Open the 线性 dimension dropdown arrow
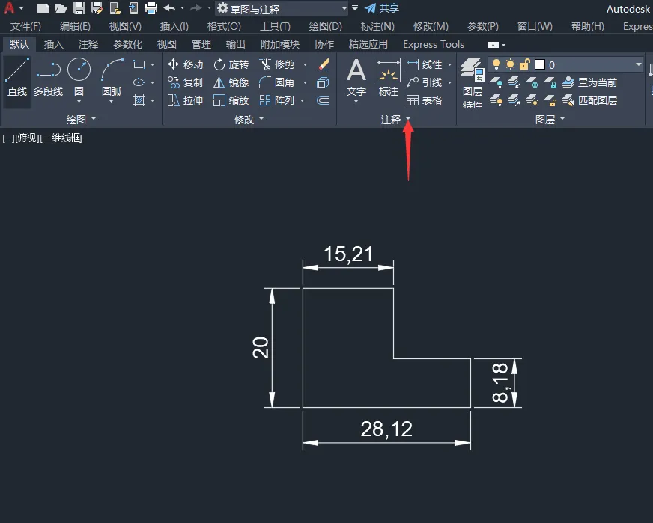The image size is (653, 523). click(450, 64)
